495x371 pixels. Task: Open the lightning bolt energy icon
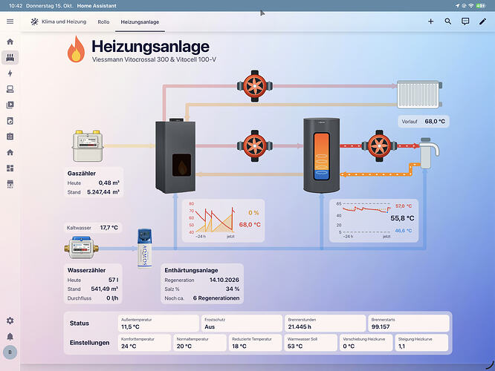(x=10, y=73)
